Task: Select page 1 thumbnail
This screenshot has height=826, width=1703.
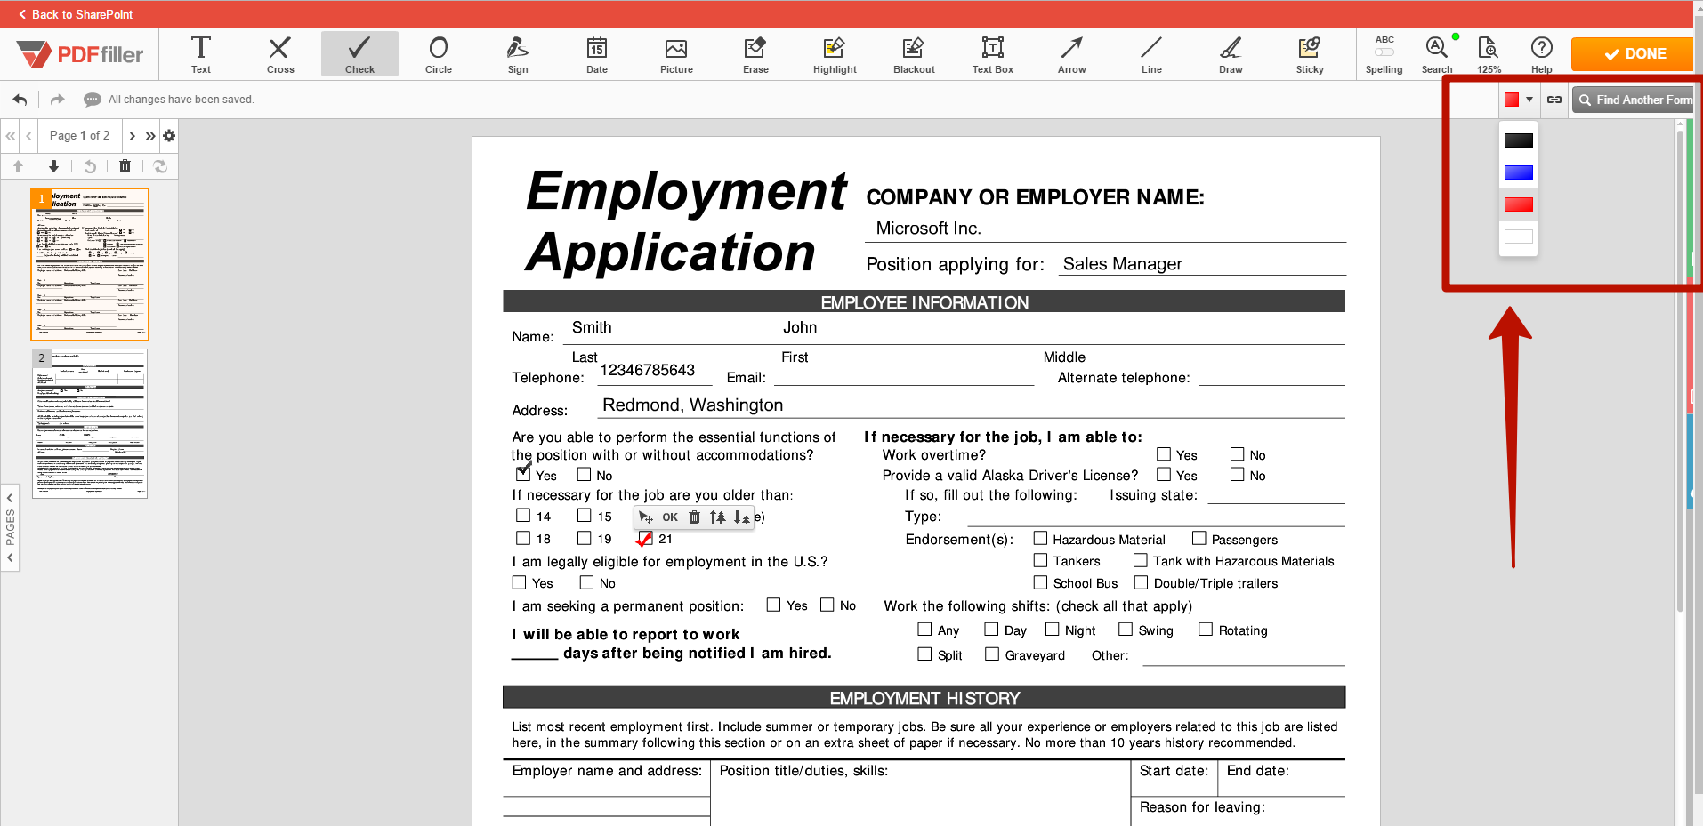Action: pyautogui.click(x=90, y=264)
